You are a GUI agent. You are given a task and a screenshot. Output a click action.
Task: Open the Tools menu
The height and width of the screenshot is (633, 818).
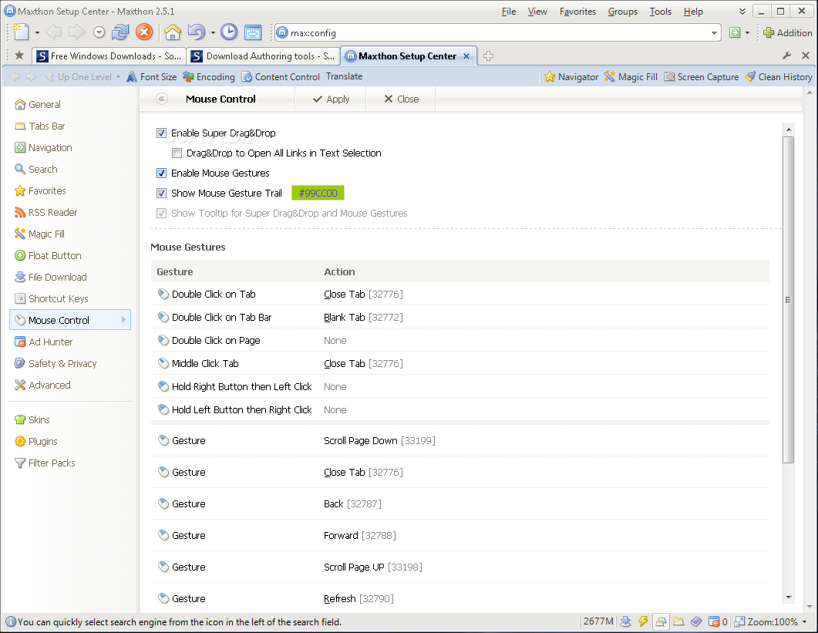[x=661, y=12]
